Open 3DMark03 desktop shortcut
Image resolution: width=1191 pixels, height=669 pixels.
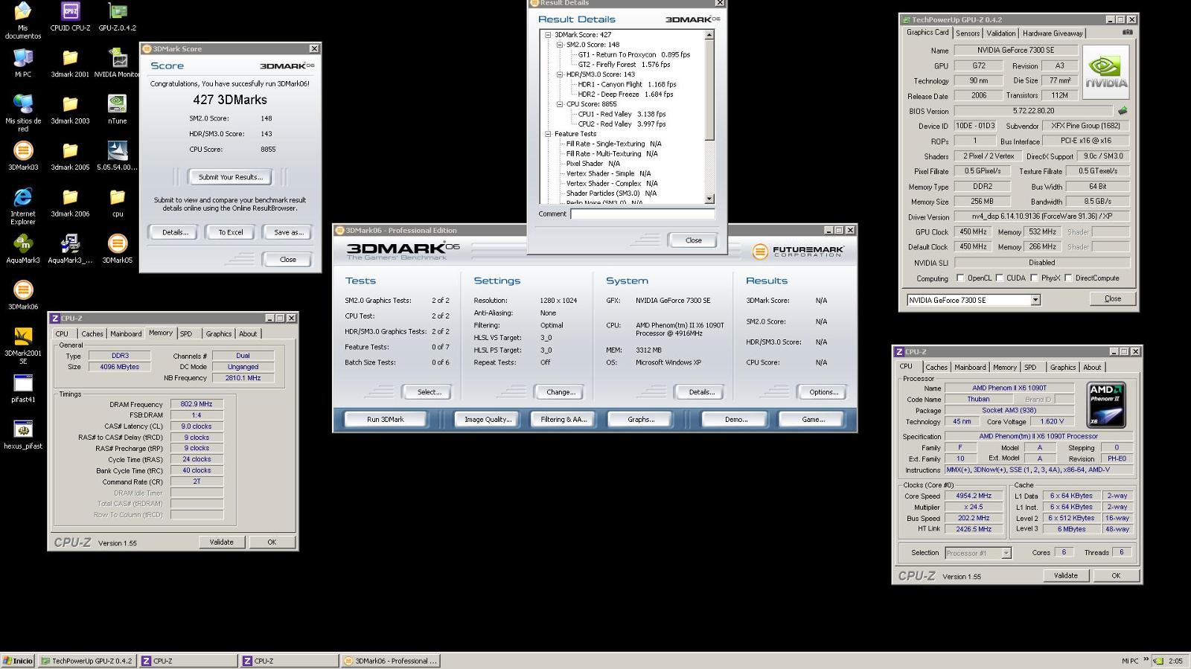pos(23,156)
